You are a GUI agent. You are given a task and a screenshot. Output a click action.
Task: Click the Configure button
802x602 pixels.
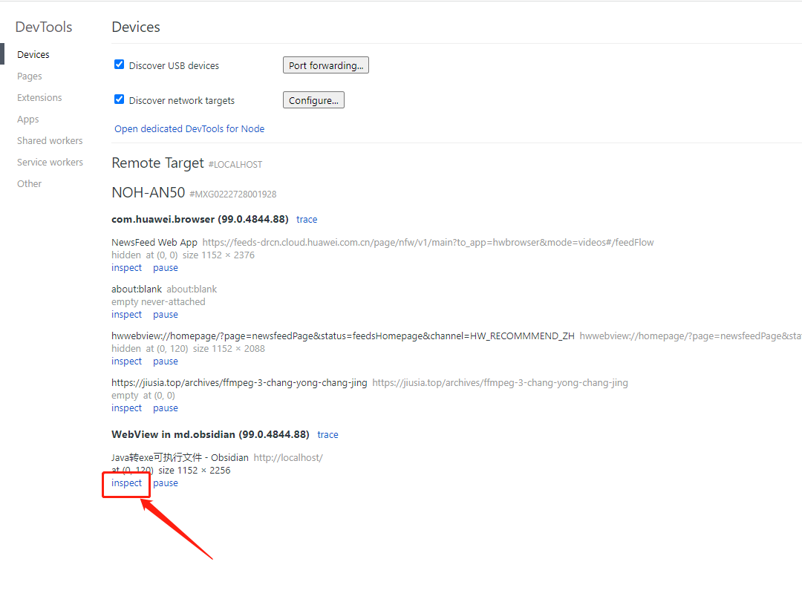[x=313, y=100]
